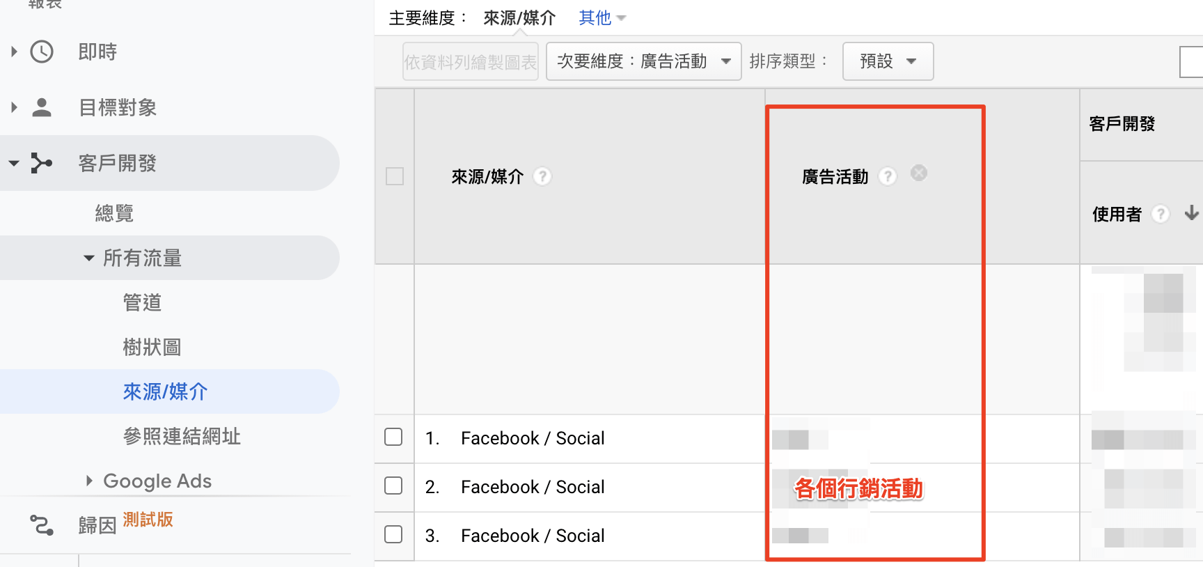
Task: Click the person icon beside 目標對象
Action: click(x=42, y=107)
